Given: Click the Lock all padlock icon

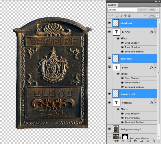Looking at the screenshot, I should point(129,16).
